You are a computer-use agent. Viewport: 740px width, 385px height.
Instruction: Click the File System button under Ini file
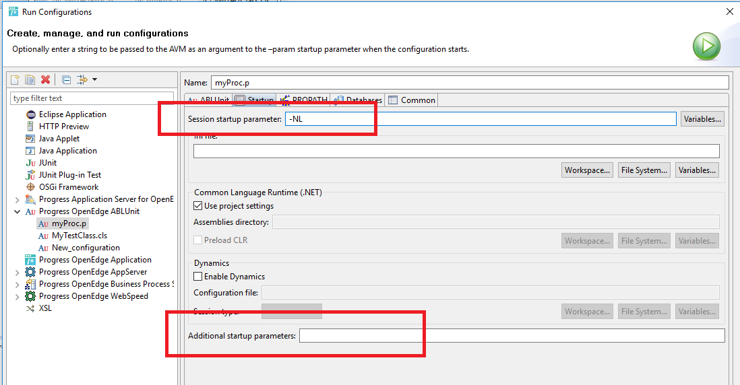click(x=644, y=170)
